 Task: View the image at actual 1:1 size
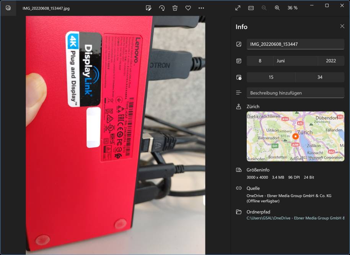click(251, 8)
